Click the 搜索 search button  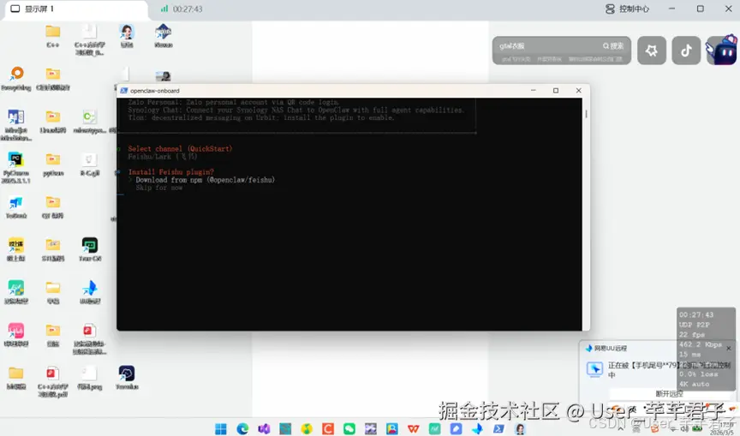point(613,45)
